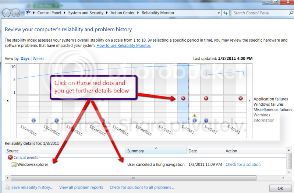Sort by the Source column header
The height and width of the screenshot is (193, 294).
pos(65,151)
